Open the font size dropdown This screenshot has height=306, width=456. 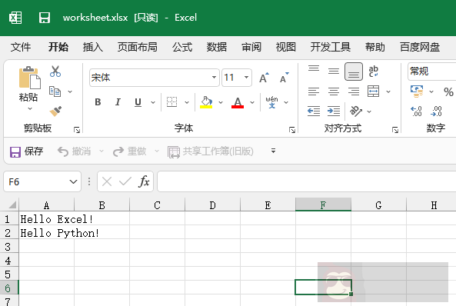click(246, 78)
